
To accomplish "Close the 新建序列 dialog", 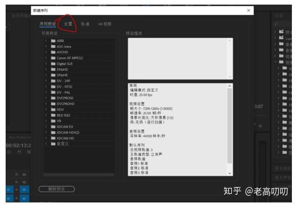I will pyautogui.click(x=249, y=10).
